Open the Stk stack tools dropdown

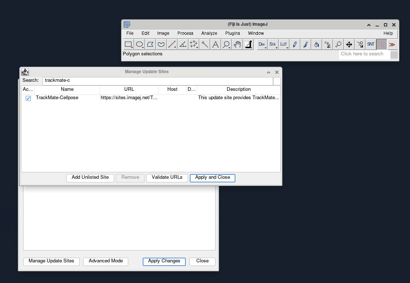coord(273,45)
